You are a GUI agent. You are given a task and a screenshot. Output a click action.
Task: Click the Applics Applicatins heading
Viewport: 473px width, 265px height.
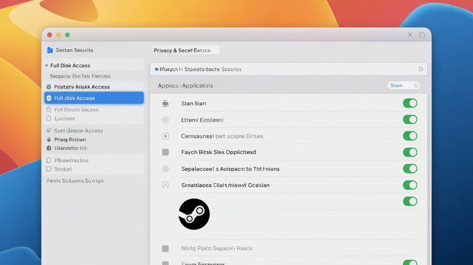[186, 85]
